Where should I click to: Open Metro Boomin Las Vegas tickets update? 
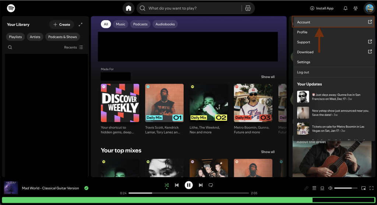pos(333,129)
